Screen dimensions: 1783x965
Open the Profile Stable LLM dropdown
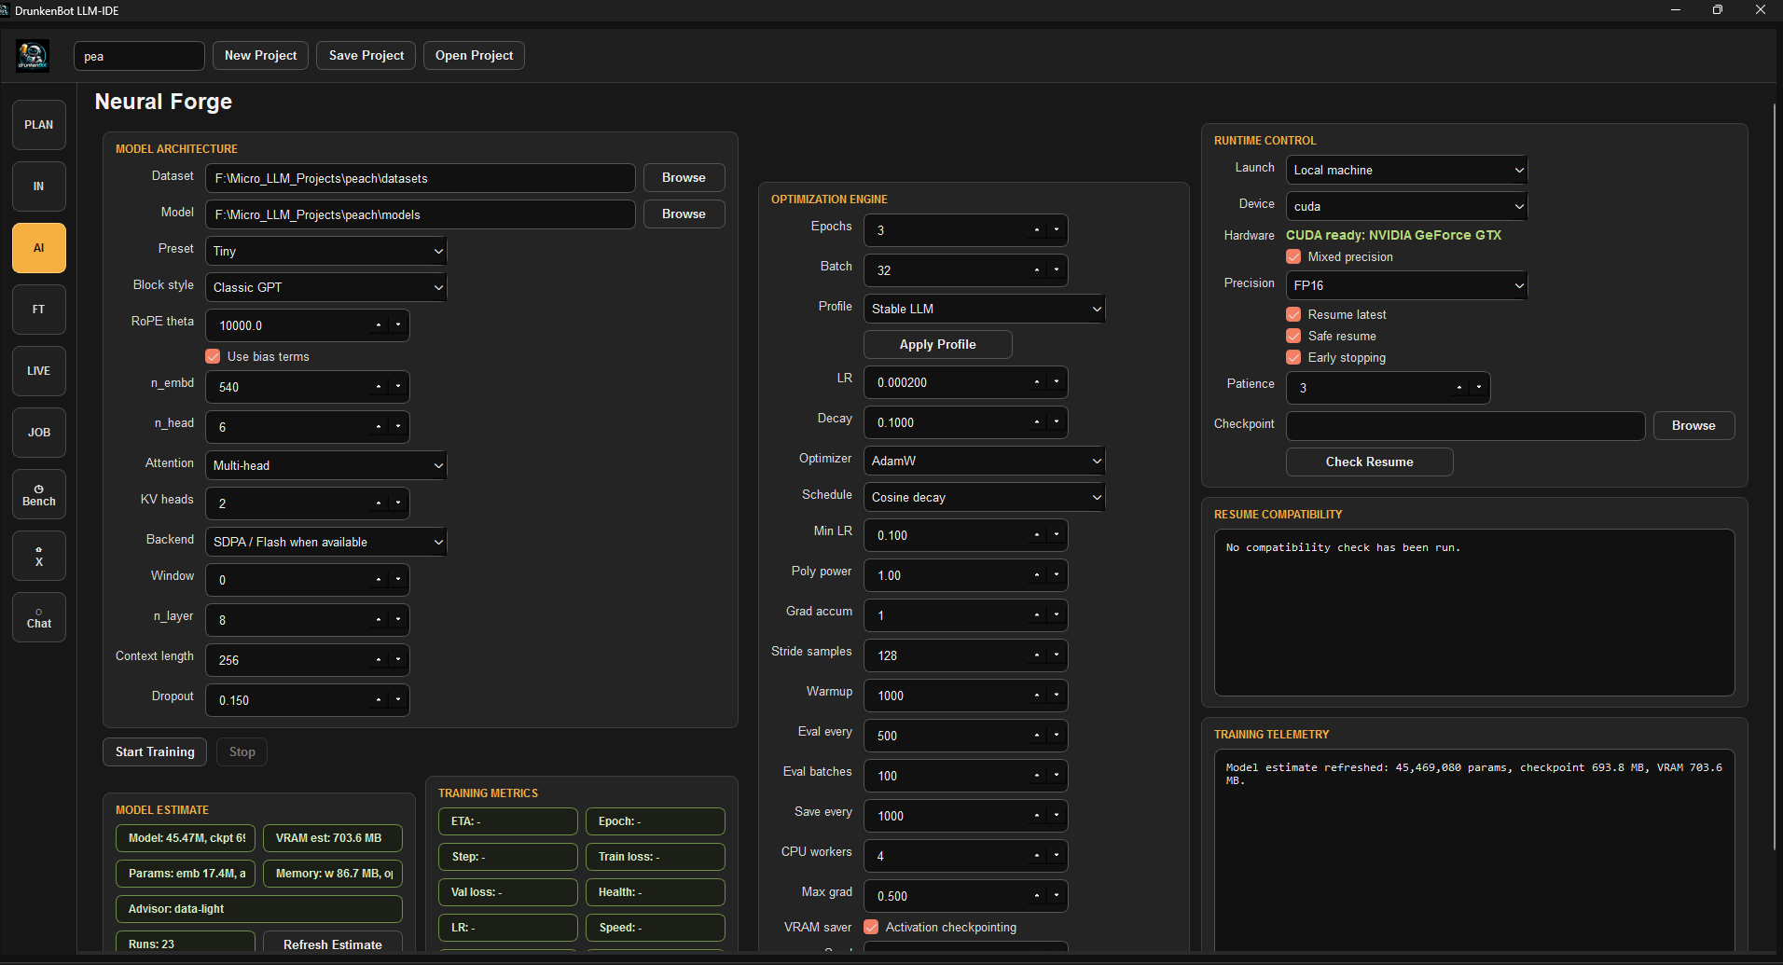coord(985,310)
